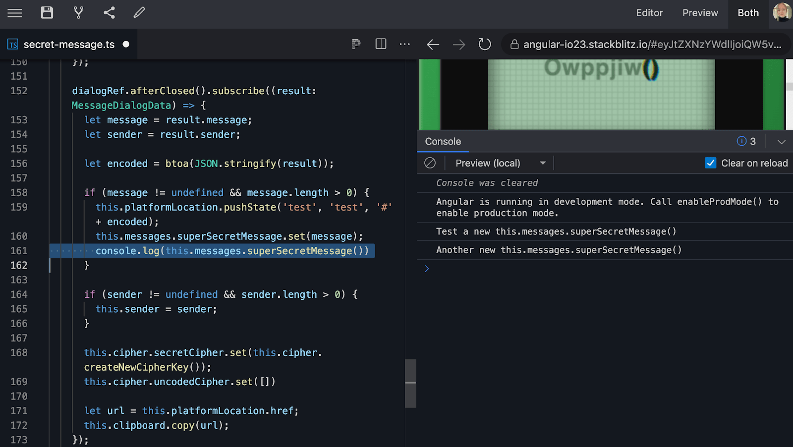Open the Preview (local) dropdown
The image size is (793, 447).
pyautogui.click(x=498, y=163)
